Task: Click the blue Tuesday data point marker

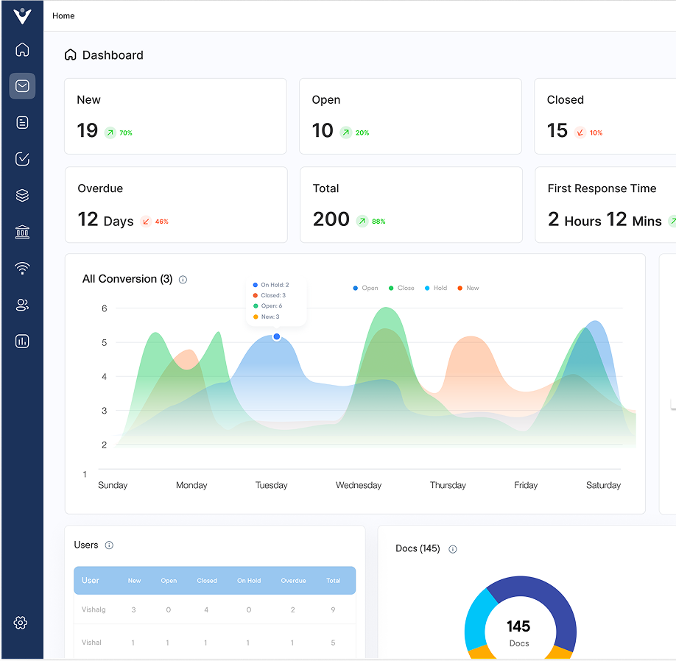Action: click(277, 336)
